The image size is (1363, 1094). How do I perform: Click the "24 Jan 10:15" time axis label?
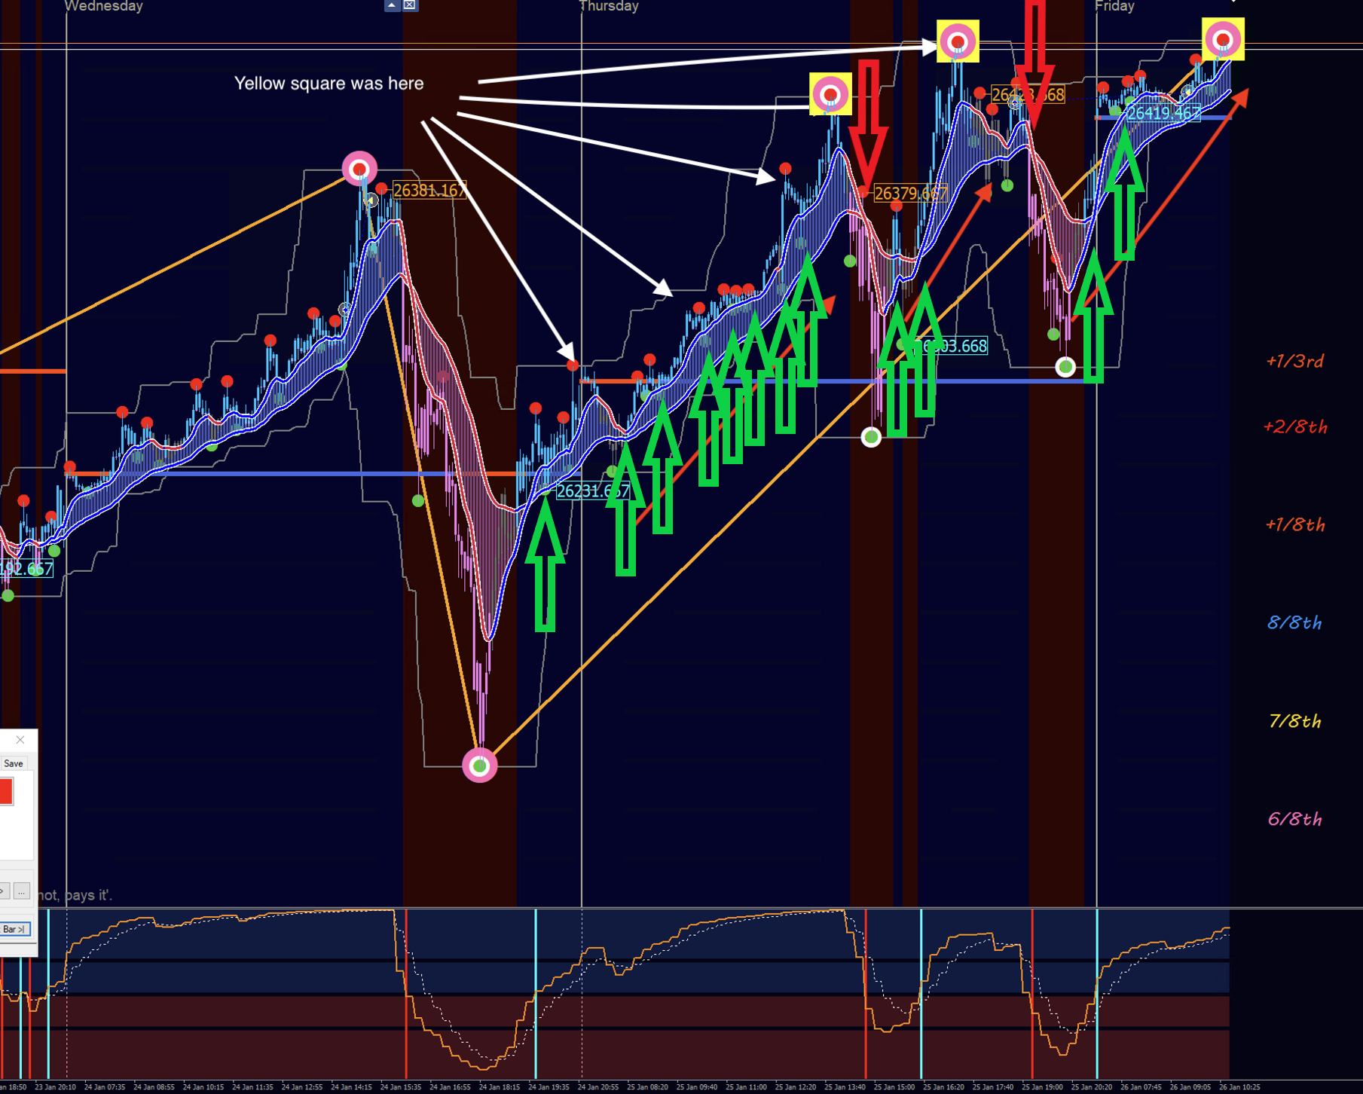click(203, 1087)
